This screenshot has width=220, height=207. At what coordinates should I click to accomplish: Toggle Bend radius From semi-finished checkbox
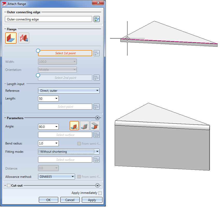[x=79, y=143]
